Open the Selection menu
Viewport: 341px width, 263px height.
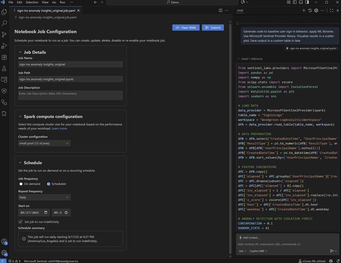[32, 2]
